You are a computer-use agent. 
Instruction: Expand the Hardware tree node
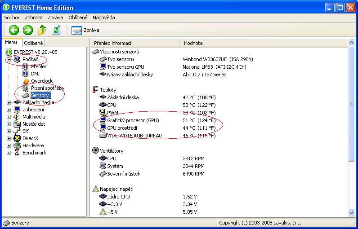(9, 145)
